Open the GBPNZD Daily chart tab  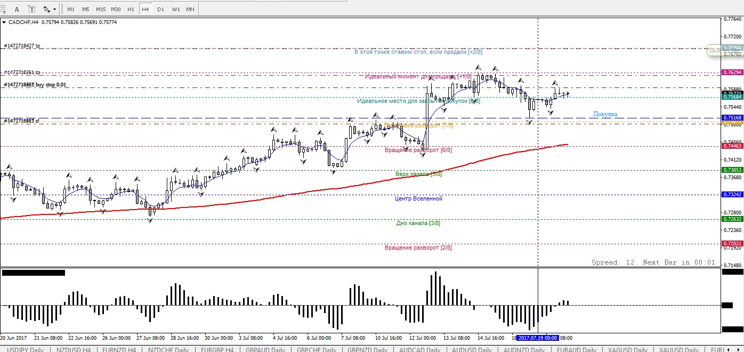tap(368, 349)
